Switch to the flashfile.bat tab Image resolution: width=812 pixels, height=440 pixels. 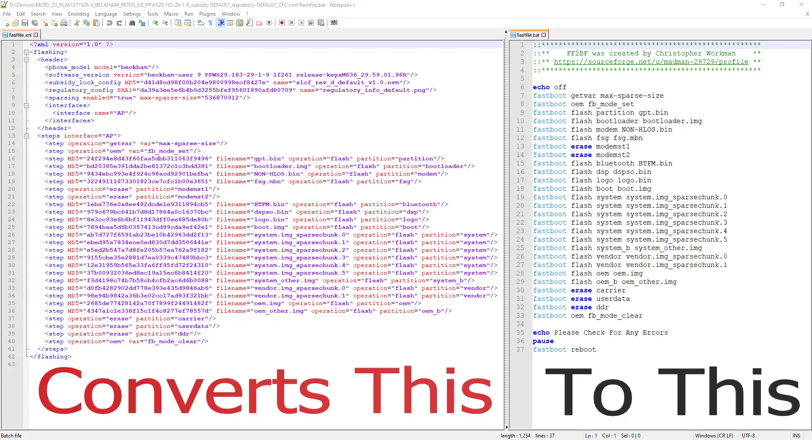pyautogui.click(x=528, y=35)
